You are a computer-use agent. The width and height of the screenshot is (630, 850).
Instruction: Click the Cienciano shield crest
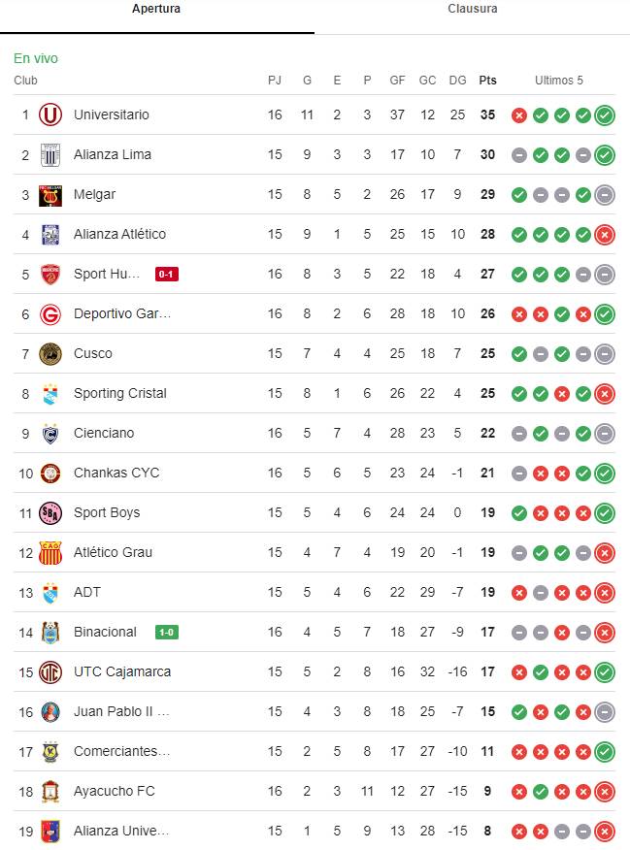pyautogui.click(x=50, y=434)
